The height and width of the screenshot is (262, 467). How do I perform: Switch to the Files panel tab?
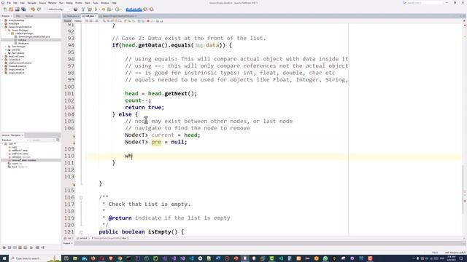18,16
